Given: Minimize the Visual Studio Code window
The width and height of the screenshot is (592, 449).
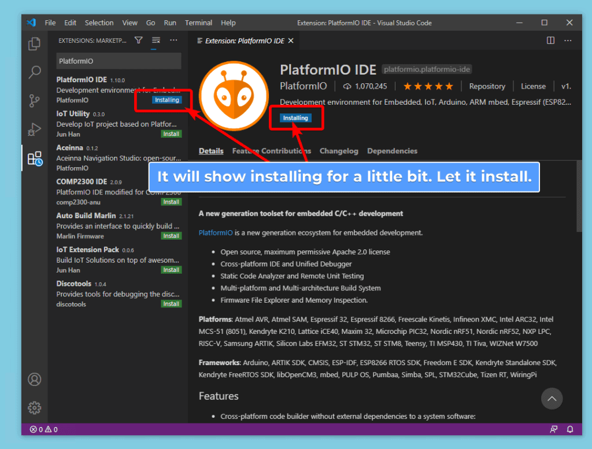Looking at the screenshot, I should pyautogui.click(x=520, y=23).
